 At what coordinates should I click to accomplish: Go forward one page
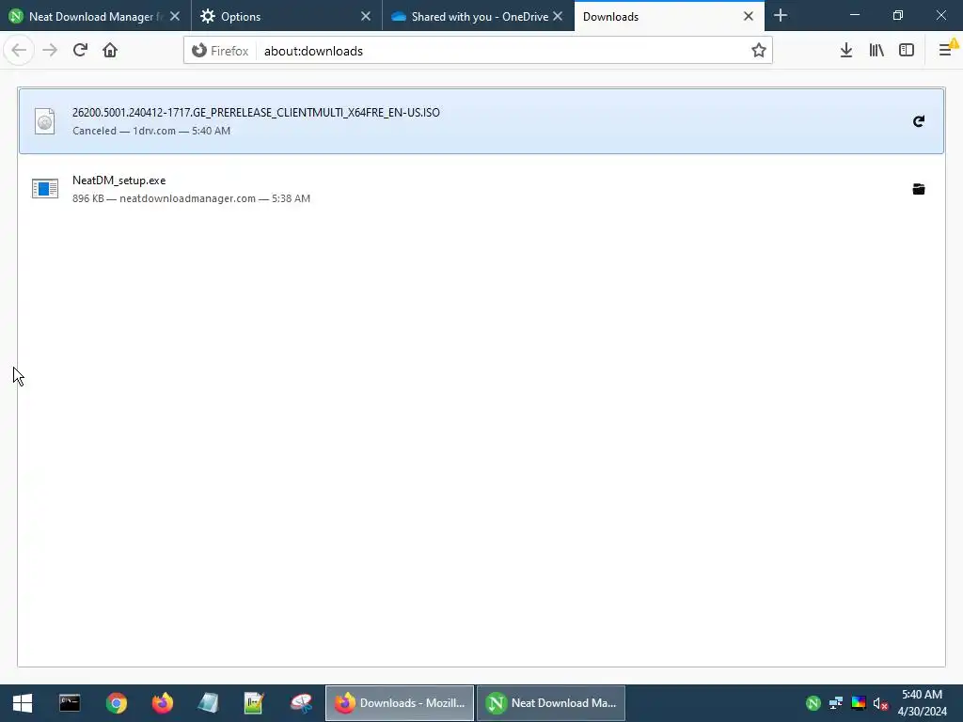[x=50, y=51]
